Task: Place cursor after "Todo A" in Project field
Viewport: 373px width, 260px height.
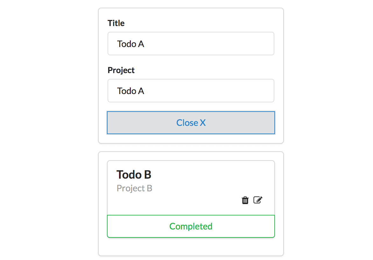Action: coord(145,91)
